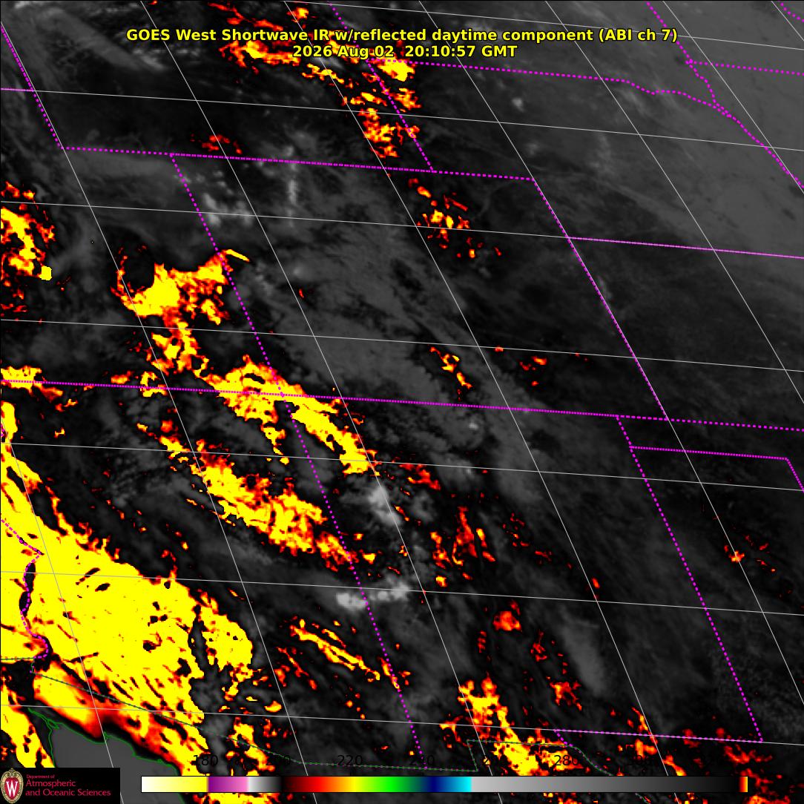
Task: Select the pale yellow segment of colorbar
Action: 174,785
